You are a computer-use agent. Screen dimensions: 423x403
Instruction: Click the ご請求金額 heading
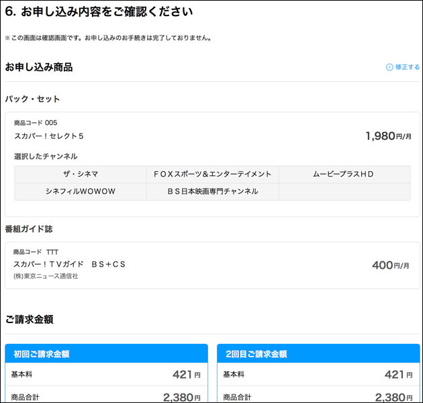(x=30, y=319)
